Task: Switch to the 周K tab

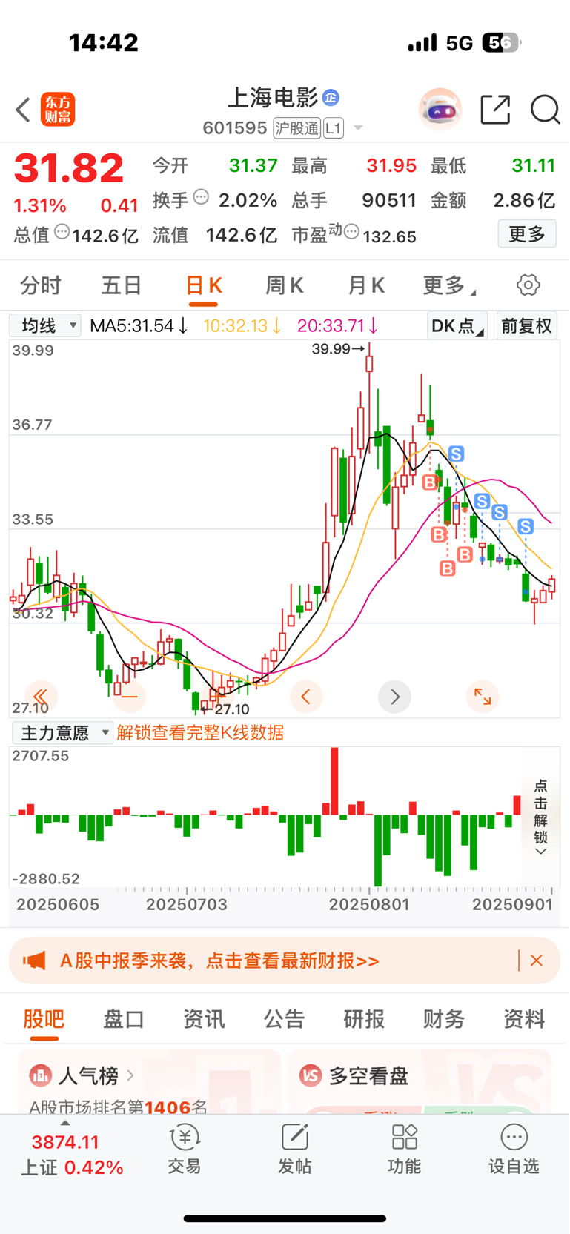Action: pos(285,285)
